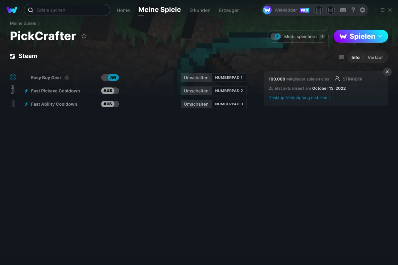Click lightning icon beside Fast Pickaxe Cooldown
398x265 pixels.
click(x=26, y=91)
